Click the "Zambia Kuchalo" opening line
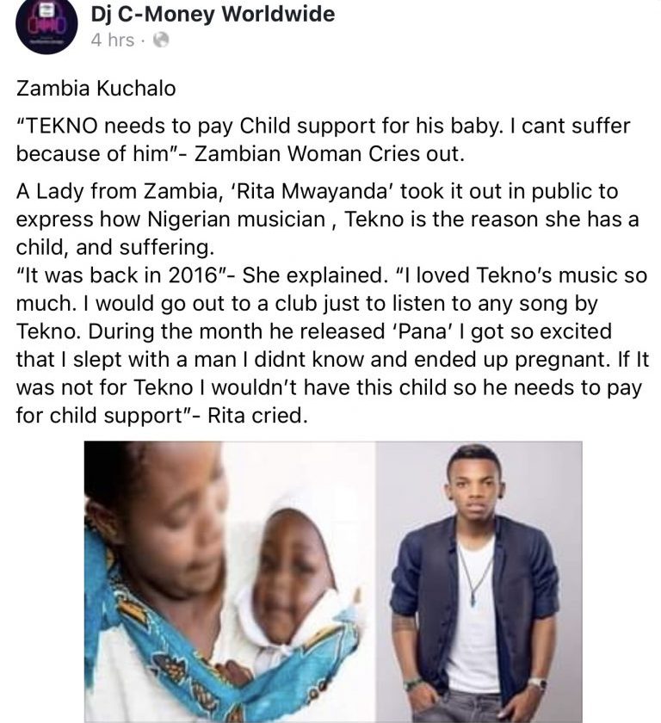 83,88
